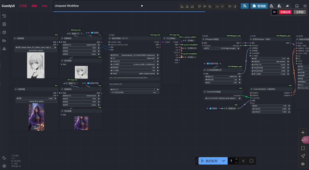Click the share arrow icon

click(287, 6)
